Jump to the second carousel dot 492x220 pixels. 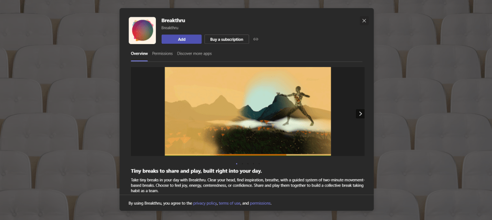[x=242, y=163]
